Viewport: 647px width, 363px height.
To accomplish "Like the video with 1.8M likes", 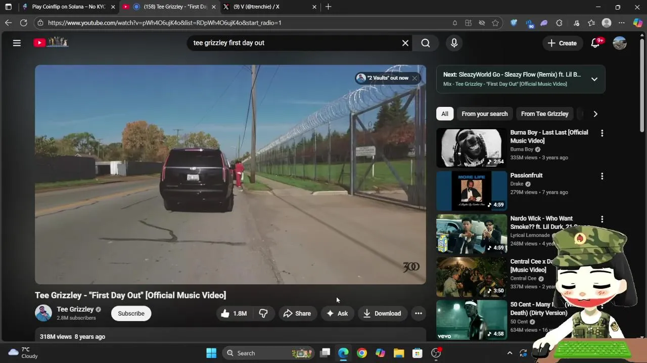I will coord(234,314).
